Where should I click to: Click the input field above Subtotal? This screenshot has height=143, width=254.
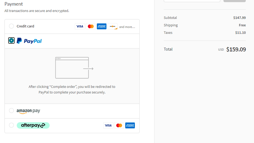point(192,1)
